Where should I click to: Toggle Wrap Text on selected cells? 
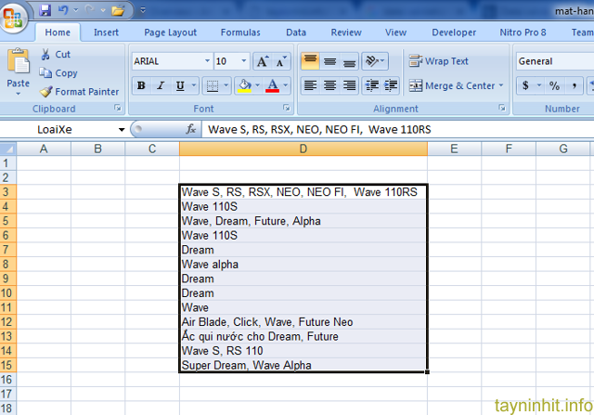pos(439,61)
